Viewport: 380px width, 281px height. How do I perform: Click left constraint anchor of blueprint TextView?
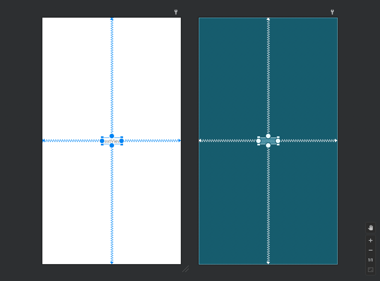[258, 141]
